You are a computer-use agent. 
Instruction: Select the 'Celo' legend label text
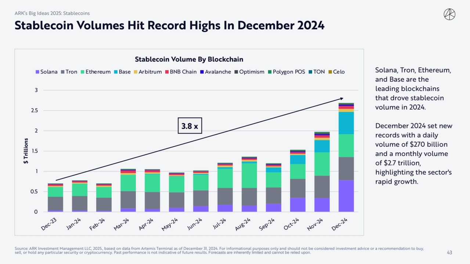pyautogui.click(x=339, y=72)
